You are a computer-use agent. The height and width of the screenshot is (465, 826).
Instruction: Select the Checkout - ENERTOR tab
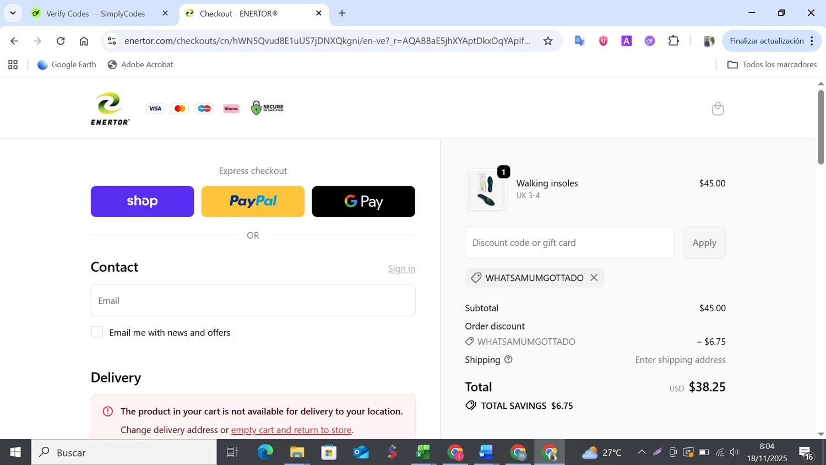(x=238, y=13)
